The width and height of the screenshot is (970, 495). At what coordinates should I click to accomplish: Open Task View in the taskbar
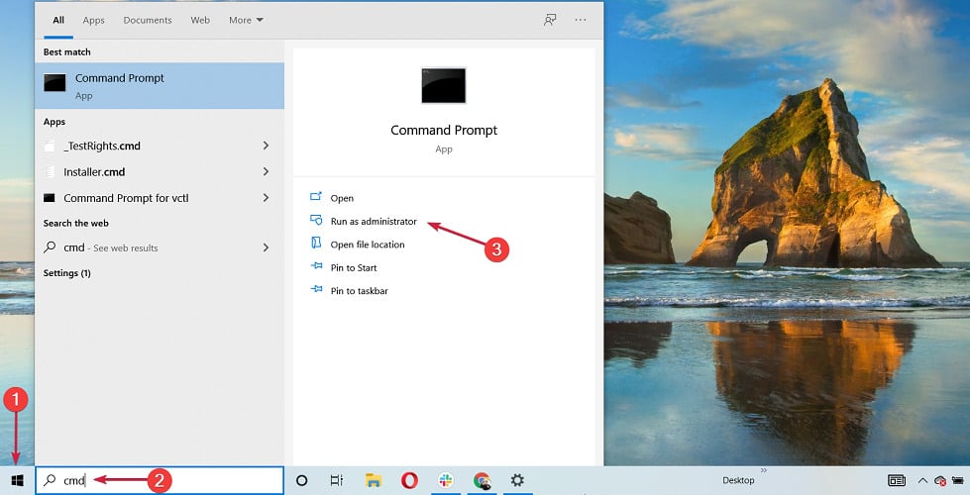pos(337,480)
